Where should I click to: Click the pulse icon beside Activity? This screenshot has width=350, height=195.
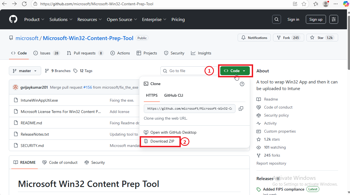[259, 123]
